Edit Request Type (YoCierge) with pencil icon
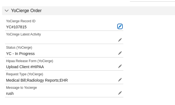 tap(120, 80)
